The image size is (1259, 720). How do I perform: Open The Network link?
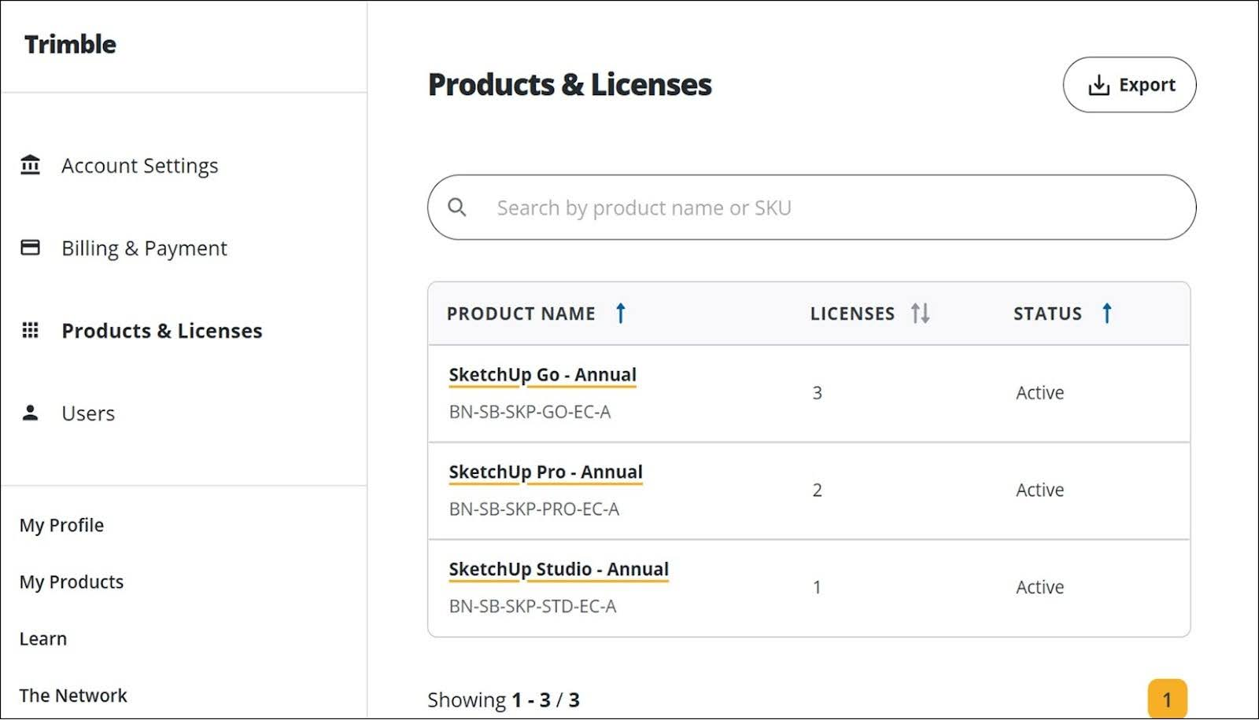point(73,695)
